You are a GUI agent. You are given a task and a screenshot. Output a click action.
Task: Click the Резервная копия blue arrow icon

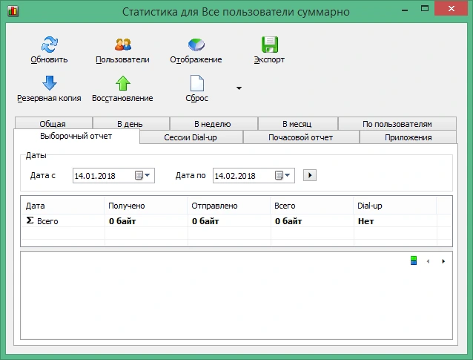pos(49,83)
